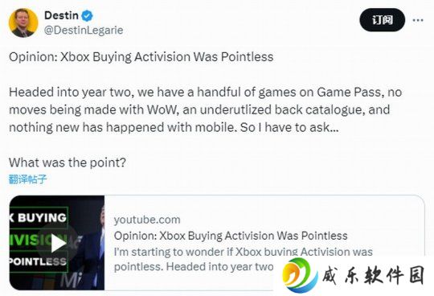
Task: Open the youtube.com domain label
Action: click(x=147, y=220)
